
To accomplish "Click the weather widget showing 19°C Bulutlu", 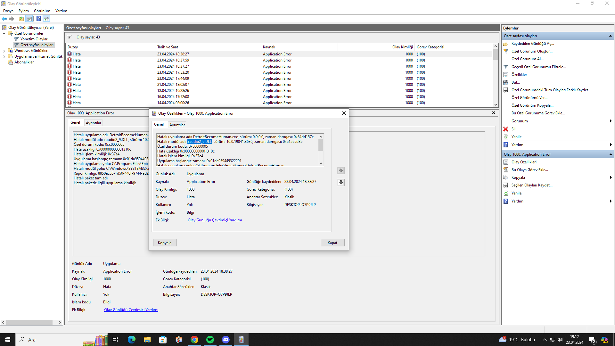I will click(x=517, y=340).
